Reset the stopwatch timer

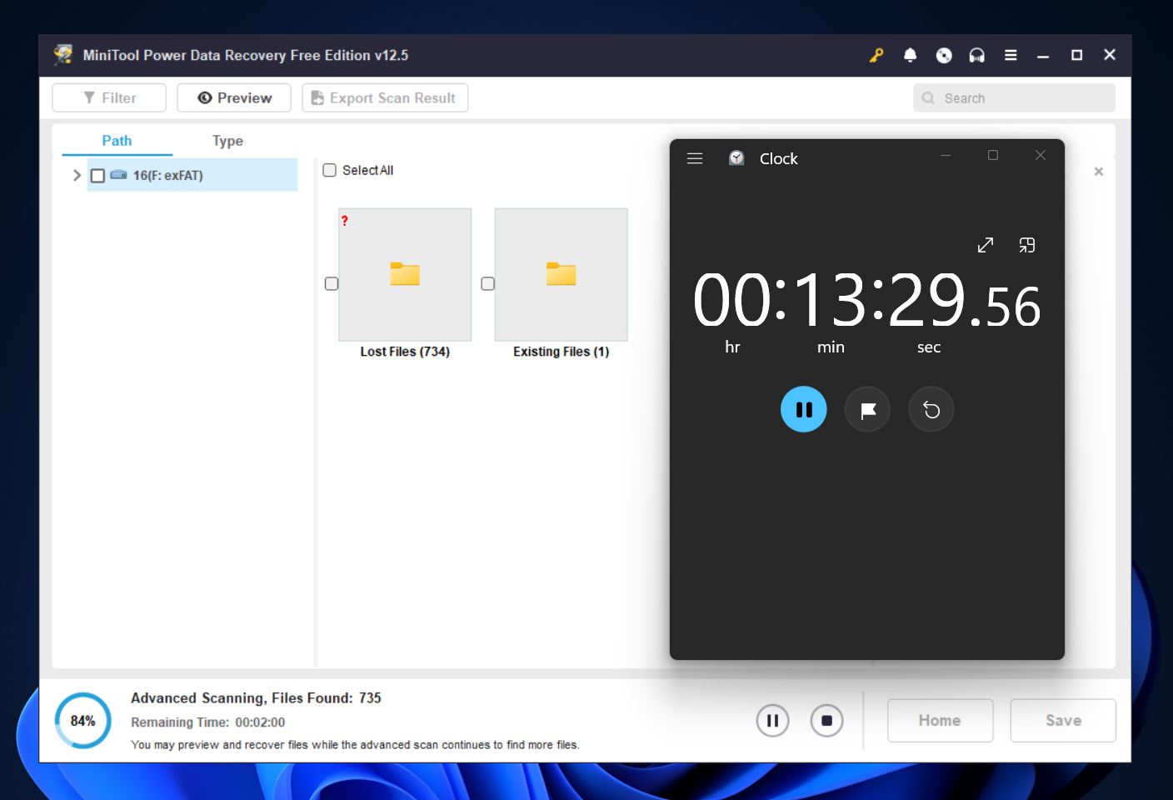(x=931, y=409)
